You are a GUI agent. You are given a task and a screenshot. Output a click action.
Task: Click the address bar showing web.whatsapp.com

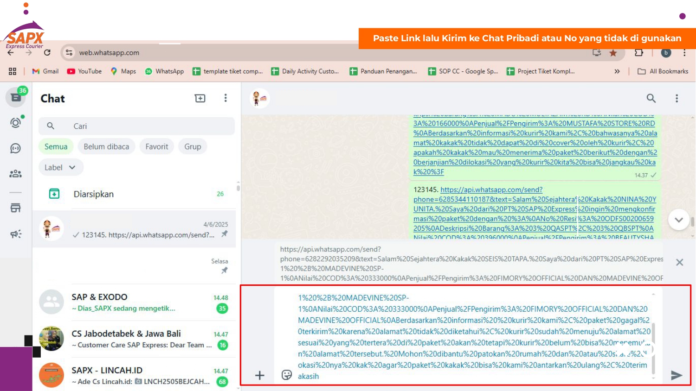[325, 52]
